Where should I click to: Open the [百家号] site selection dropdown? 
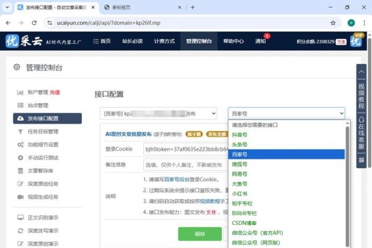pos(159,113)
